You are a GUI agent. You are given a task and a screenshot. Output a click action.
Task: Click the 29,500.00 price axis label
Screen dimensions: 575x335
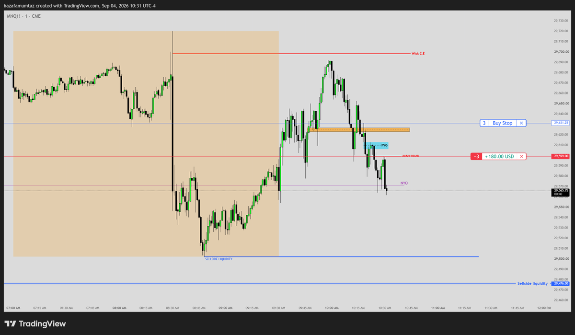pyautogui.click(x=561, y=259)
